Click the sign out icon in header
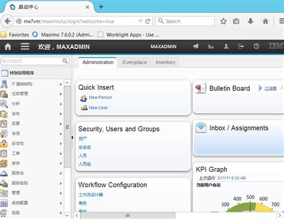Image resolution: width=284 pixels, height=219 pixels. (x=241, y=47)
